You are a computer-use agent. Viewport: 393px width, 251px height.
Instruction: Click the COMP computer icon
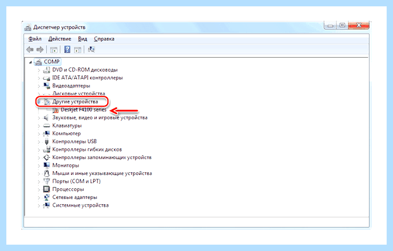pyautogui.click(x=38, y=62)
